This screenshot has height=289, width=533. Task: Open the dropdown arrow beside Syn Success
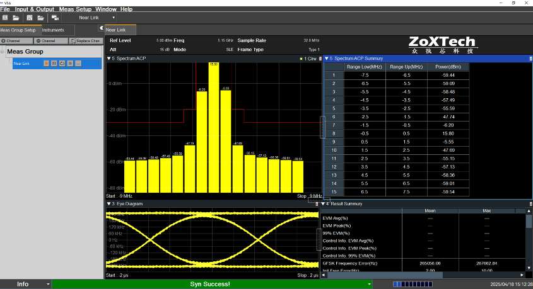[369, 284]
